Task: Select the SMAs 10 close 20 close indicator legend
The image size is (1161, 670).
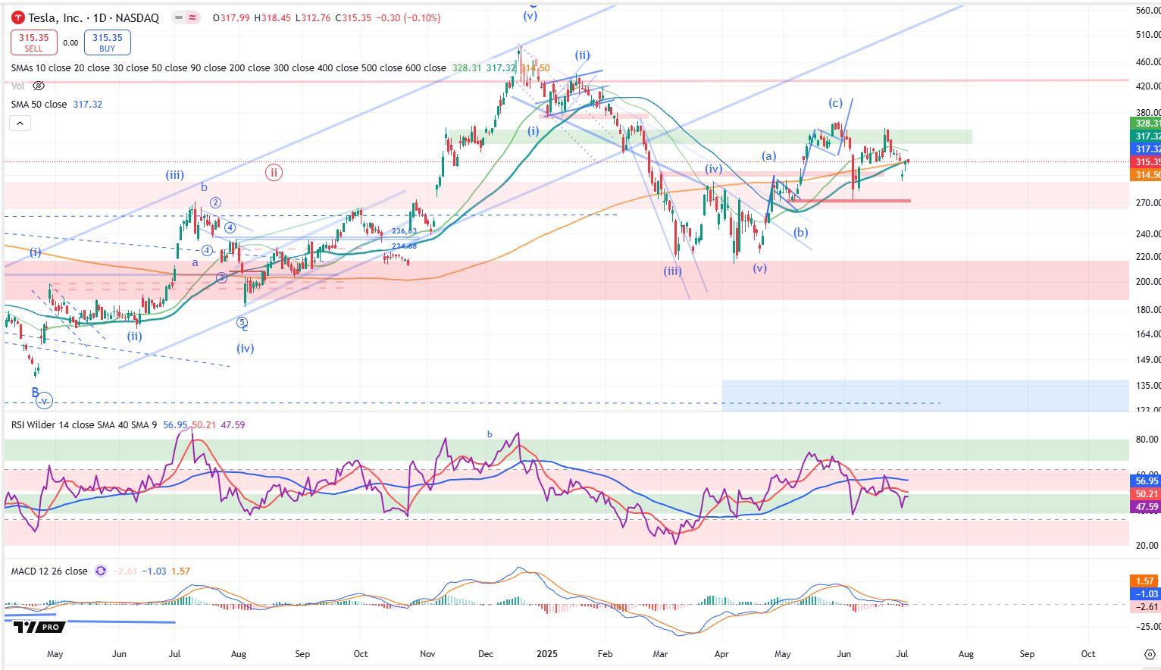Action: coord(228,67)
